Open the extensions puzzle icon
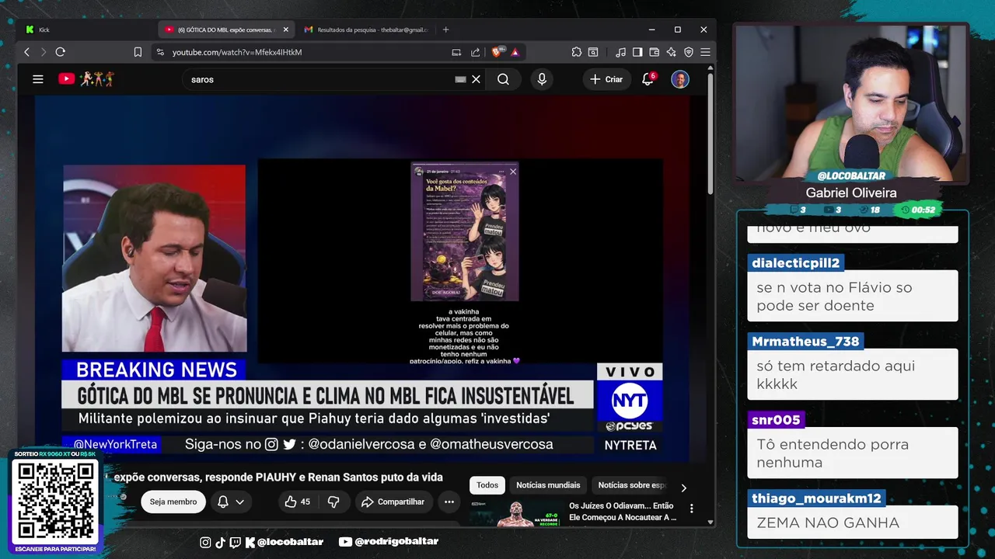Viewport: 995px width, 559px height. (576, 52)
